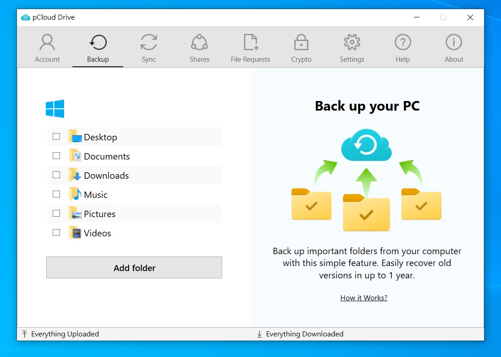Select the Backup tab
The width and height of the screenshot is (501, 357).
click(98, 48)
